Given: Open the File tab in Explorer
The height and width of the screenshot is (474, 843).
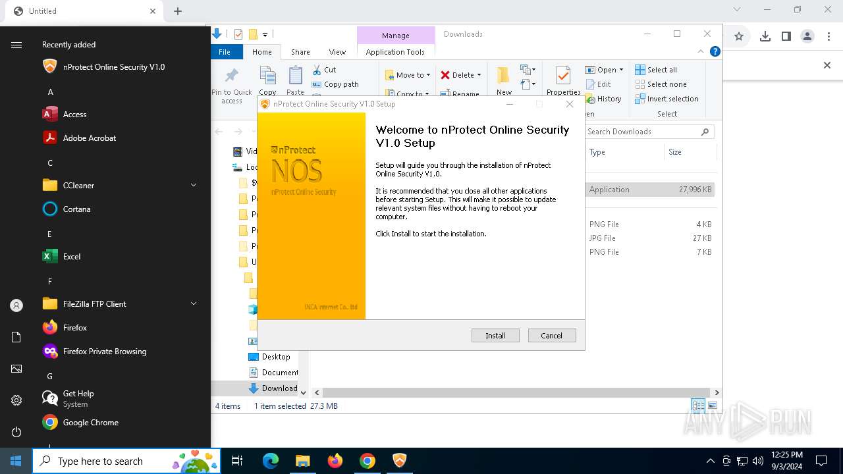Looking at the screenshot, I should click(x=225, y=52).
